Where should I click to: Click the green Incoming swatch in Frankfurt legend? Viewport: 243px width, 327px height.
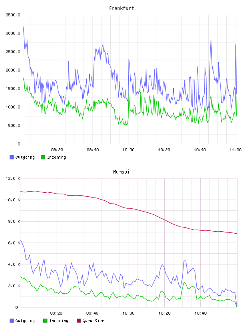(x=43, y=157)
